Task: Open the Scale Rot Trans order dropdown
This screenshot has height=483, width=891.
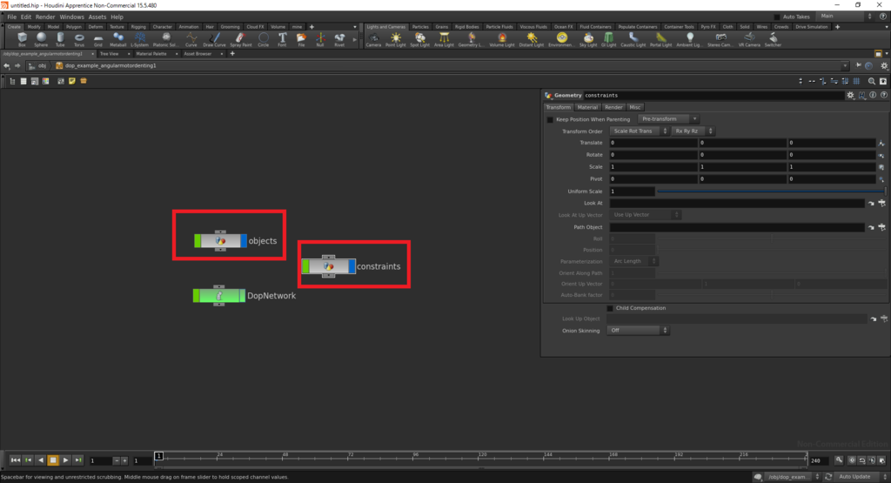Action: tap(640, 131)
